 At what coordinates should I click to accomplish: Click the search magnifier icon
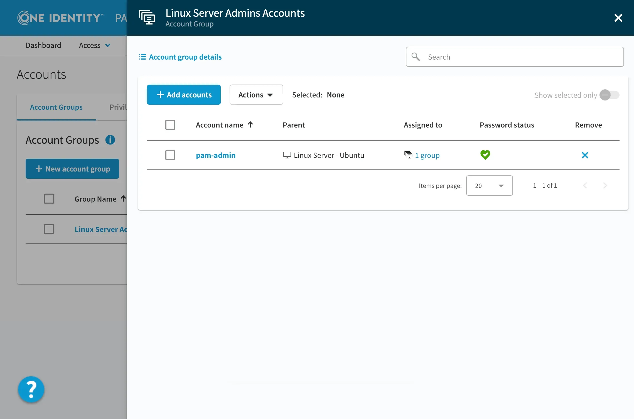point(416,57)
